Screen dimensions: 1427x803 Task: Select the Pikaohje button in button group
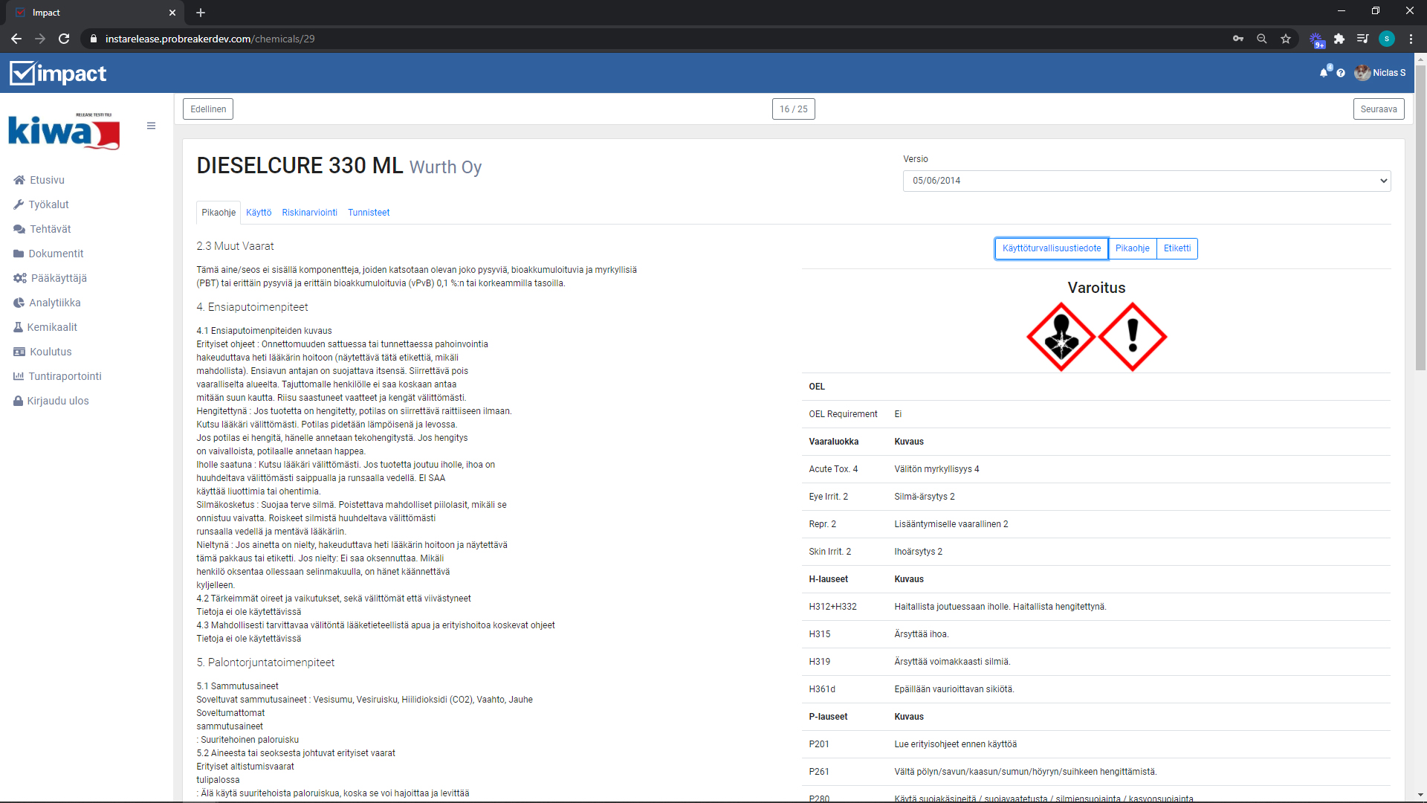click(x=1132, y=248)
